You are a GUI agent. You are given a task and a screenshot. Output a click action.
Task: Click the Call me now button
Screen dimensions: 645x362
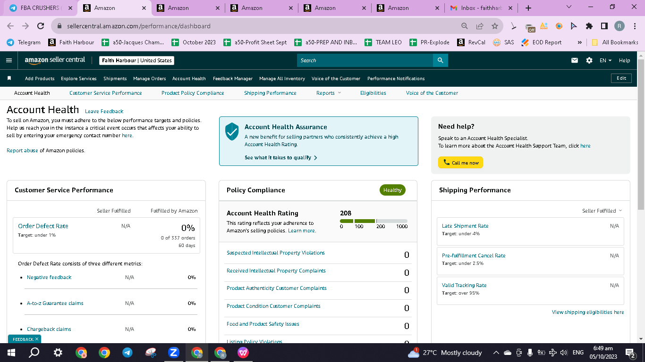click(460, 163)
